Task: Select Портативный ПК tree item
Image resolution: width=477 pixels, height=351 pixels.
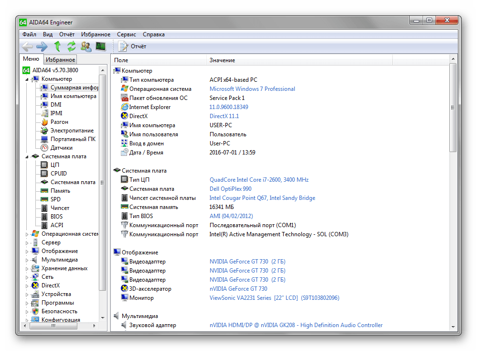Action: coord(73,139)
